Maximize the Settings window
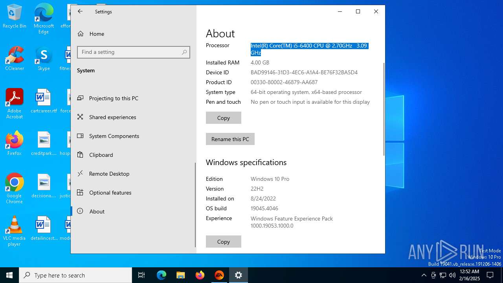Screen dimensions: 503x283 (358, 11)
